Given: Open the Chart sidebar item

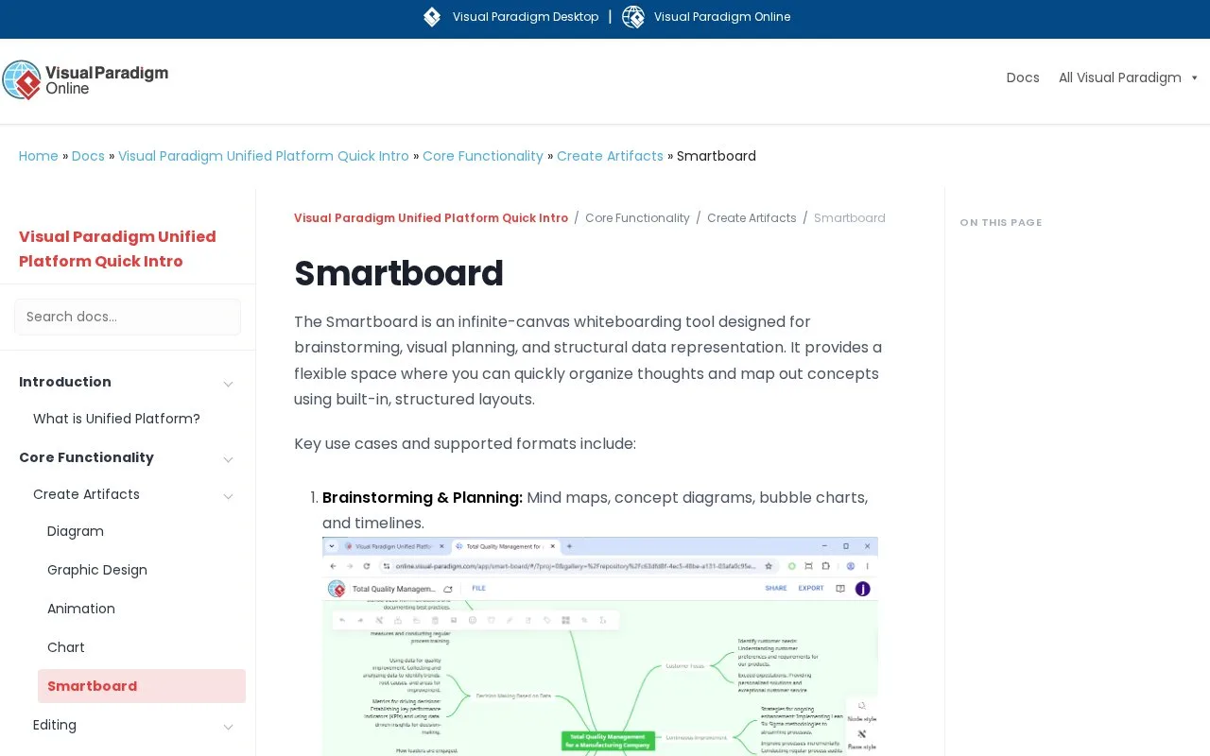Looking at the screenshot, I should point(66,647).
